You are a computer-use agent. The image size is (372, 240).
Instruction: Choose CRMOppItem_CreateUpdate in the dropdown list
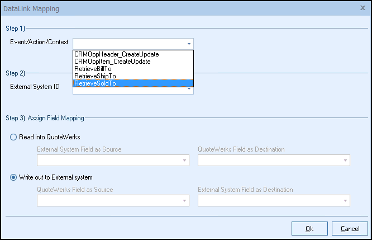(x=112, y=62)
